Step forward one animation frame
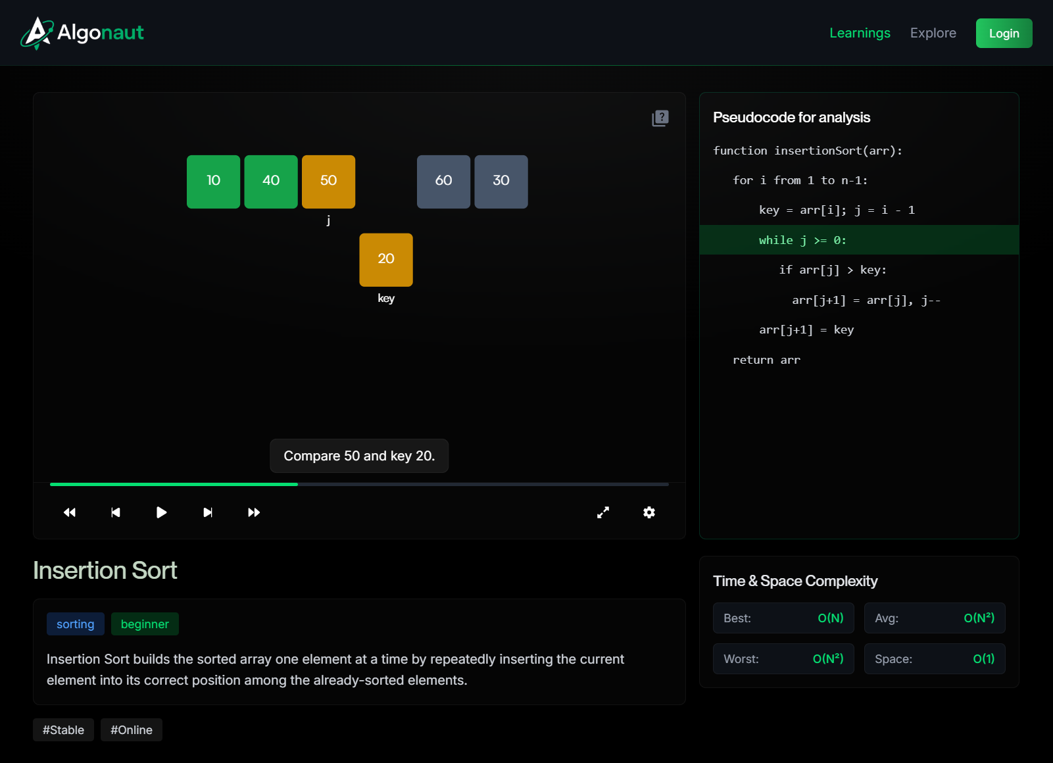 pyautogui.click(x=208, y=512)
